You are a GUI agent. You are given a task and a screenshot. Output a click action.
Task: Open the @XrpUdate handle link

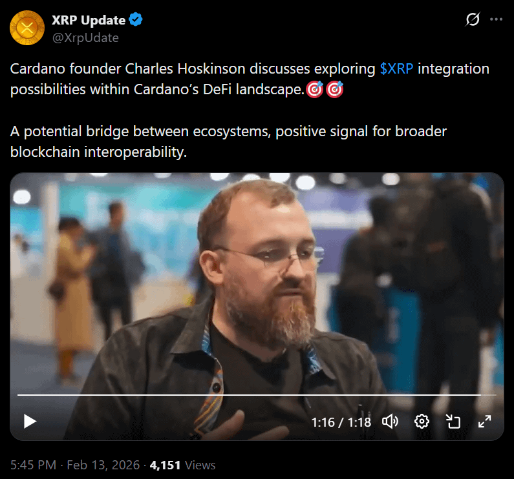click(85, 38)
